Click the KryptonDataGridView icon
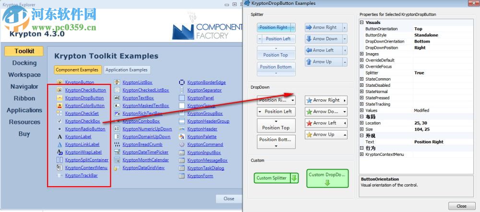The image size is (480, 212). 117,168
